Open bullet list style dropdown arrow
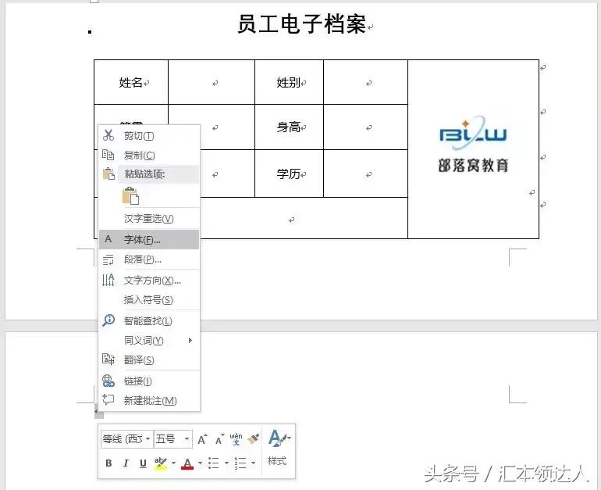The image size is (601, 490). click(x=226, y=463)
